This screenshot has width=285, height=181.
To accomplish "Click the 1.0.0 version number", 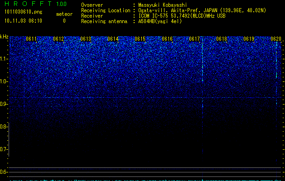I will (x=61, y=4).
